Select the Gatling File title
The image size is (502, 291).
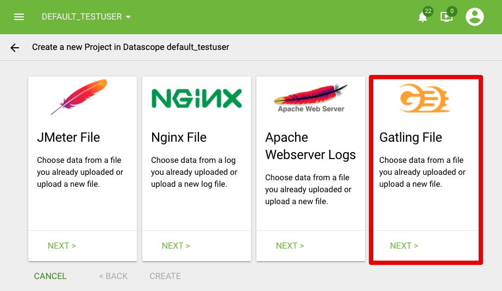coord(410,137)
